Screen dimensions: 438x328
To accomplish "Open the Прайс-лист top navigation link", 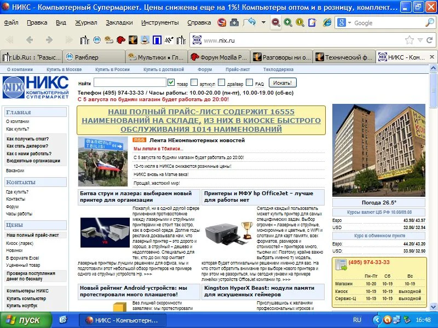I will tap(238, 69).
